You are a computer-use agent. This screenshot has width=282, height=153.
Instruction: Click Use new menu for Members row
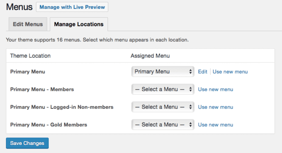pos(216,90)
